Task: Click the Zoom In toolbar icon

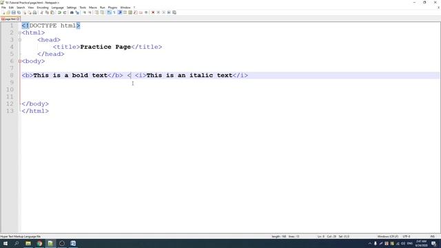Action: [84, 12]
